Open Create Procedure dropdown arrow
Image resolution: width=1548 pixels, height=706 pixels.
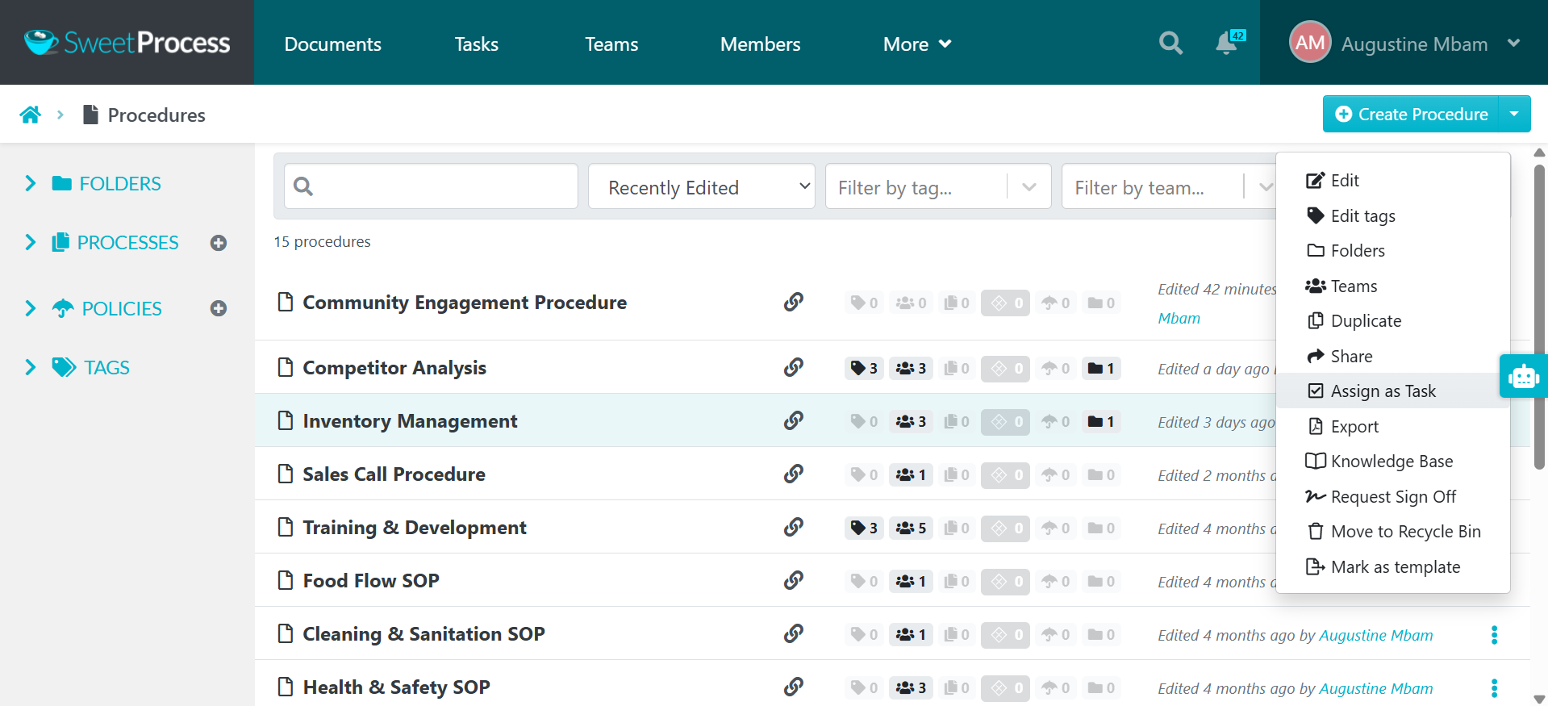pyautogui.click(x=1514, y=114)
